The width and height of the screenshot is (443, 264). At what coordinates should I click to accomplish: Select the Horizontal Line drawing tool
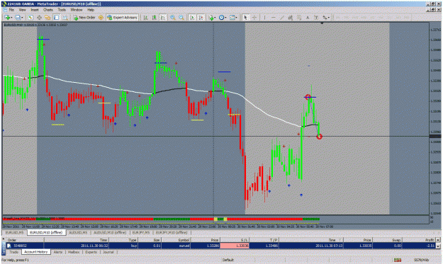coord(273,18)
